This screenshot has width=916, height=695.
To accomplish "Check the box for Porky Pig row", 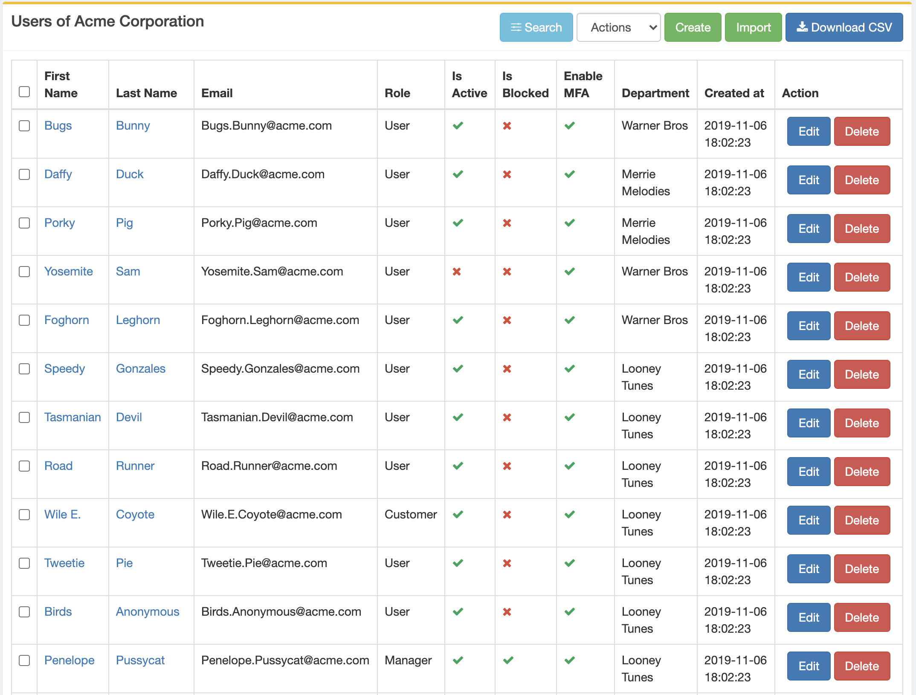I will 24,223.
